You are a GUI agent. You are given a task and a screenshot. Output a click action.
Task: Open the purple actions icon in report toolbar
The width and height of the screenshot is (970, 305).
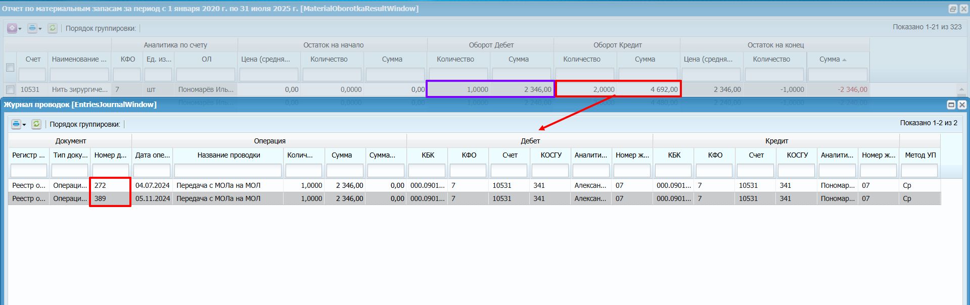click(x=12, y=28)
